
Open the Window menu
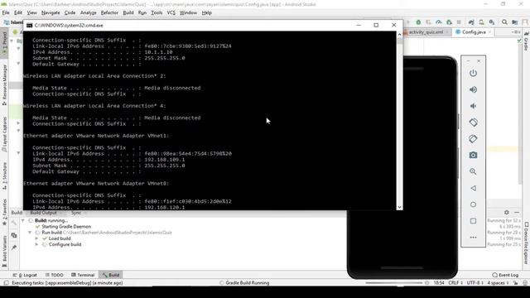click(188, 13)
